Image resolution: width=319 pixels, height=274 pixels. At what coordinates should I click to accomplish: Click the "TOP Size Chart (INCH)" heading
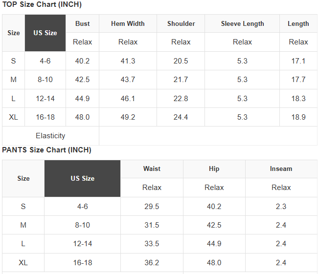coord(42,5)
